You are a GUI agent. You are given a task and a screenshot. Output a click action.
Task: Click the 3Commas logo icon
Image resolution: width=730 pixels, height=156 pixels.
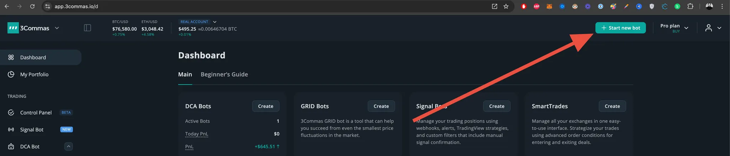click(x=13, y=28)
